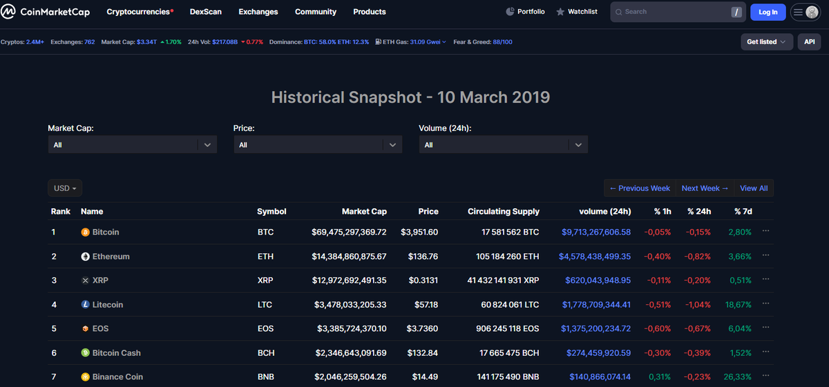The image size is (829, 387).
Task: Click the Watchlist star icon
Action: tap(560, 12)
